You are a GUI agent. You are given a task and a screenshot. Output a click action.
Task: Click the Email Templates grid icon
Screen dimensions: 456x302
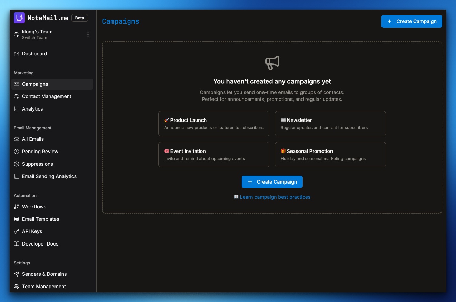[x=17, y=219]
